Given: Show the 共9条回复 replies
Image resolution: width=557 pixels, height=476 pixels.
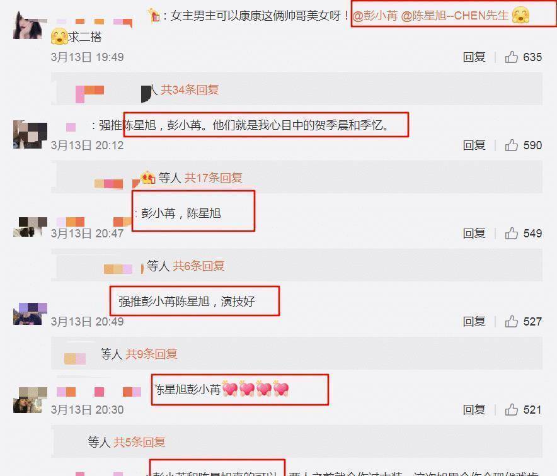Looking at the screenshot, I should [x=152, y=354].
